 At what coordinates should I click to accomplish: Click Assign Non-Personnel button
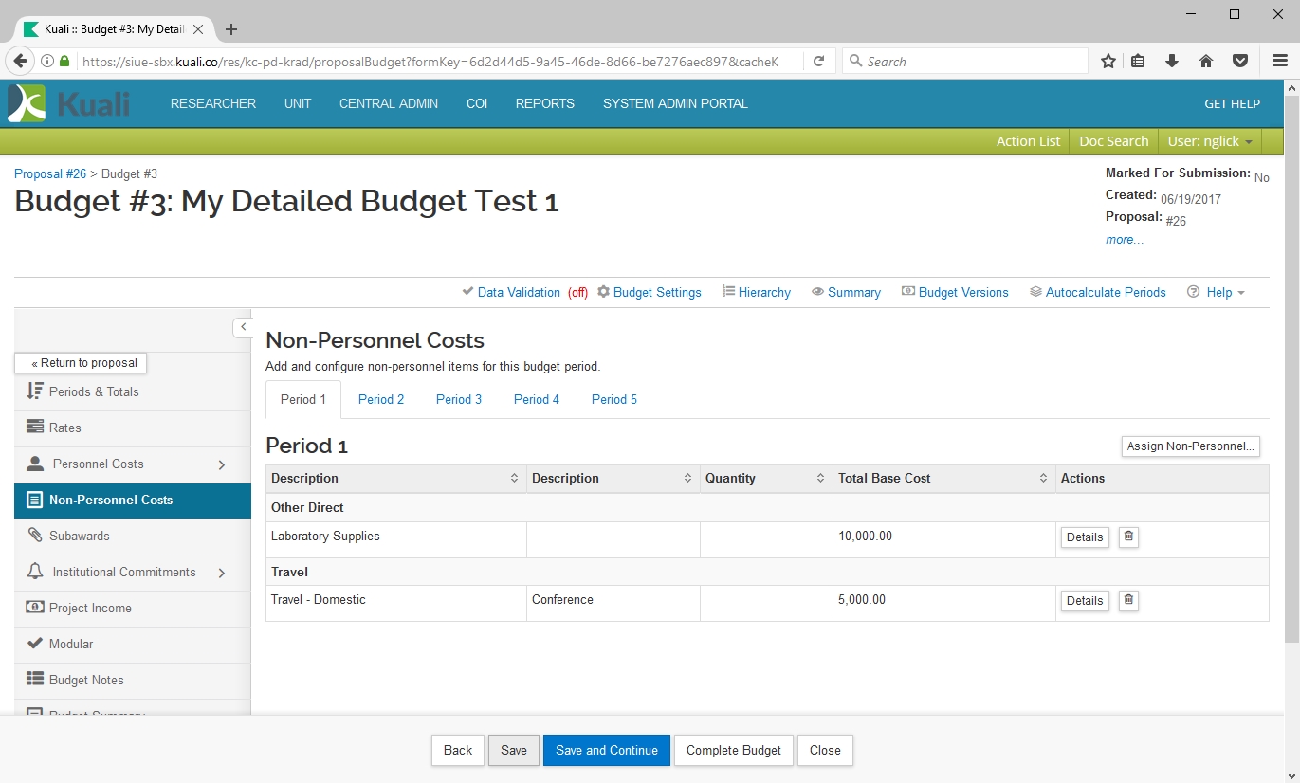pos(1190,446)
